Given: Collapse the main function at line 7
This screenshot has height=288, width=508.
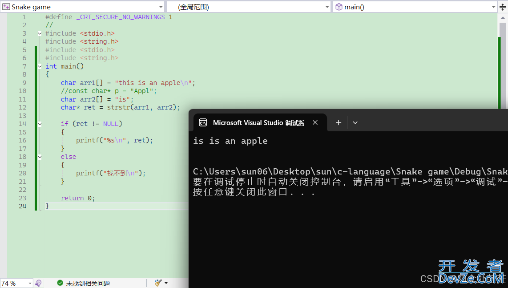Looking at the screenshot, I should (40, 66).
